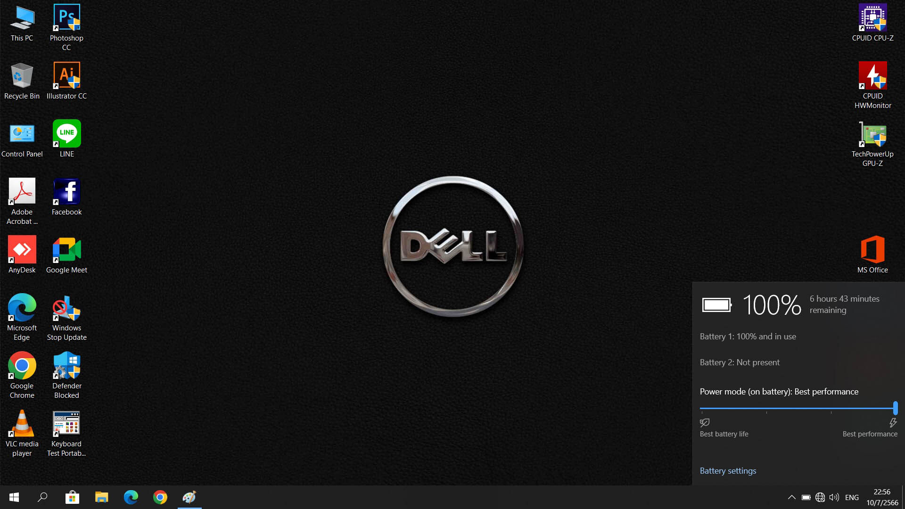Click large battery icon in flyout

pos(717,305)
